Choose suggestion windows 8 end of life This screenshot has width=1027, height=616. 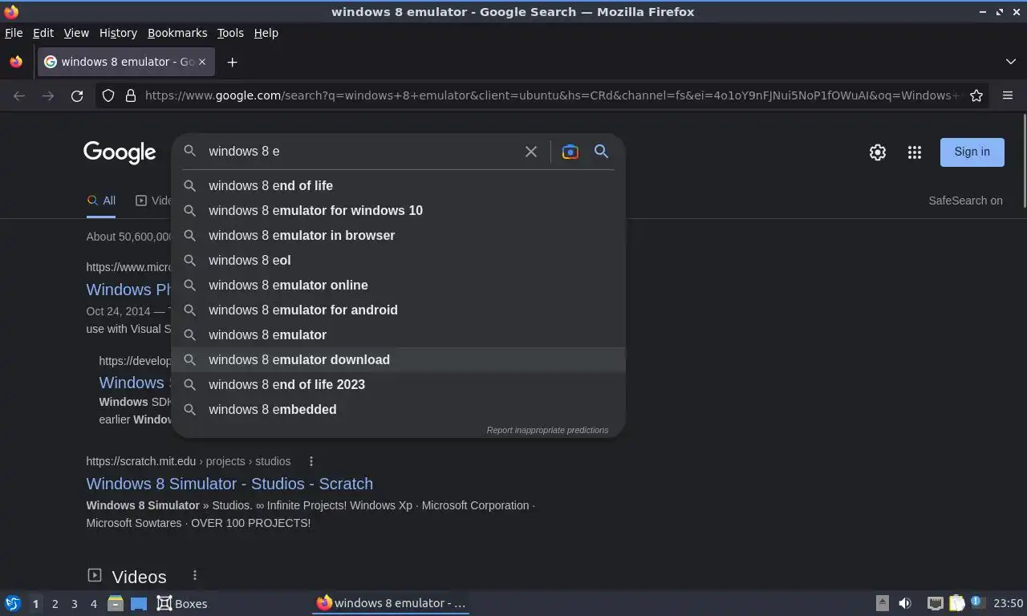tap(399, 185)
